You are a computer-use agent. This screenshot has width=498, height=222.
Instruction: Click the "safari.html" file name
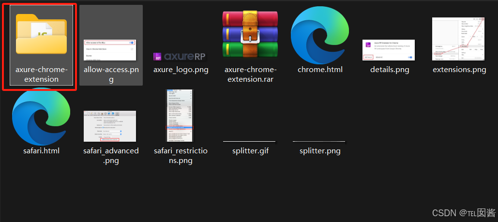pos(41,150)
